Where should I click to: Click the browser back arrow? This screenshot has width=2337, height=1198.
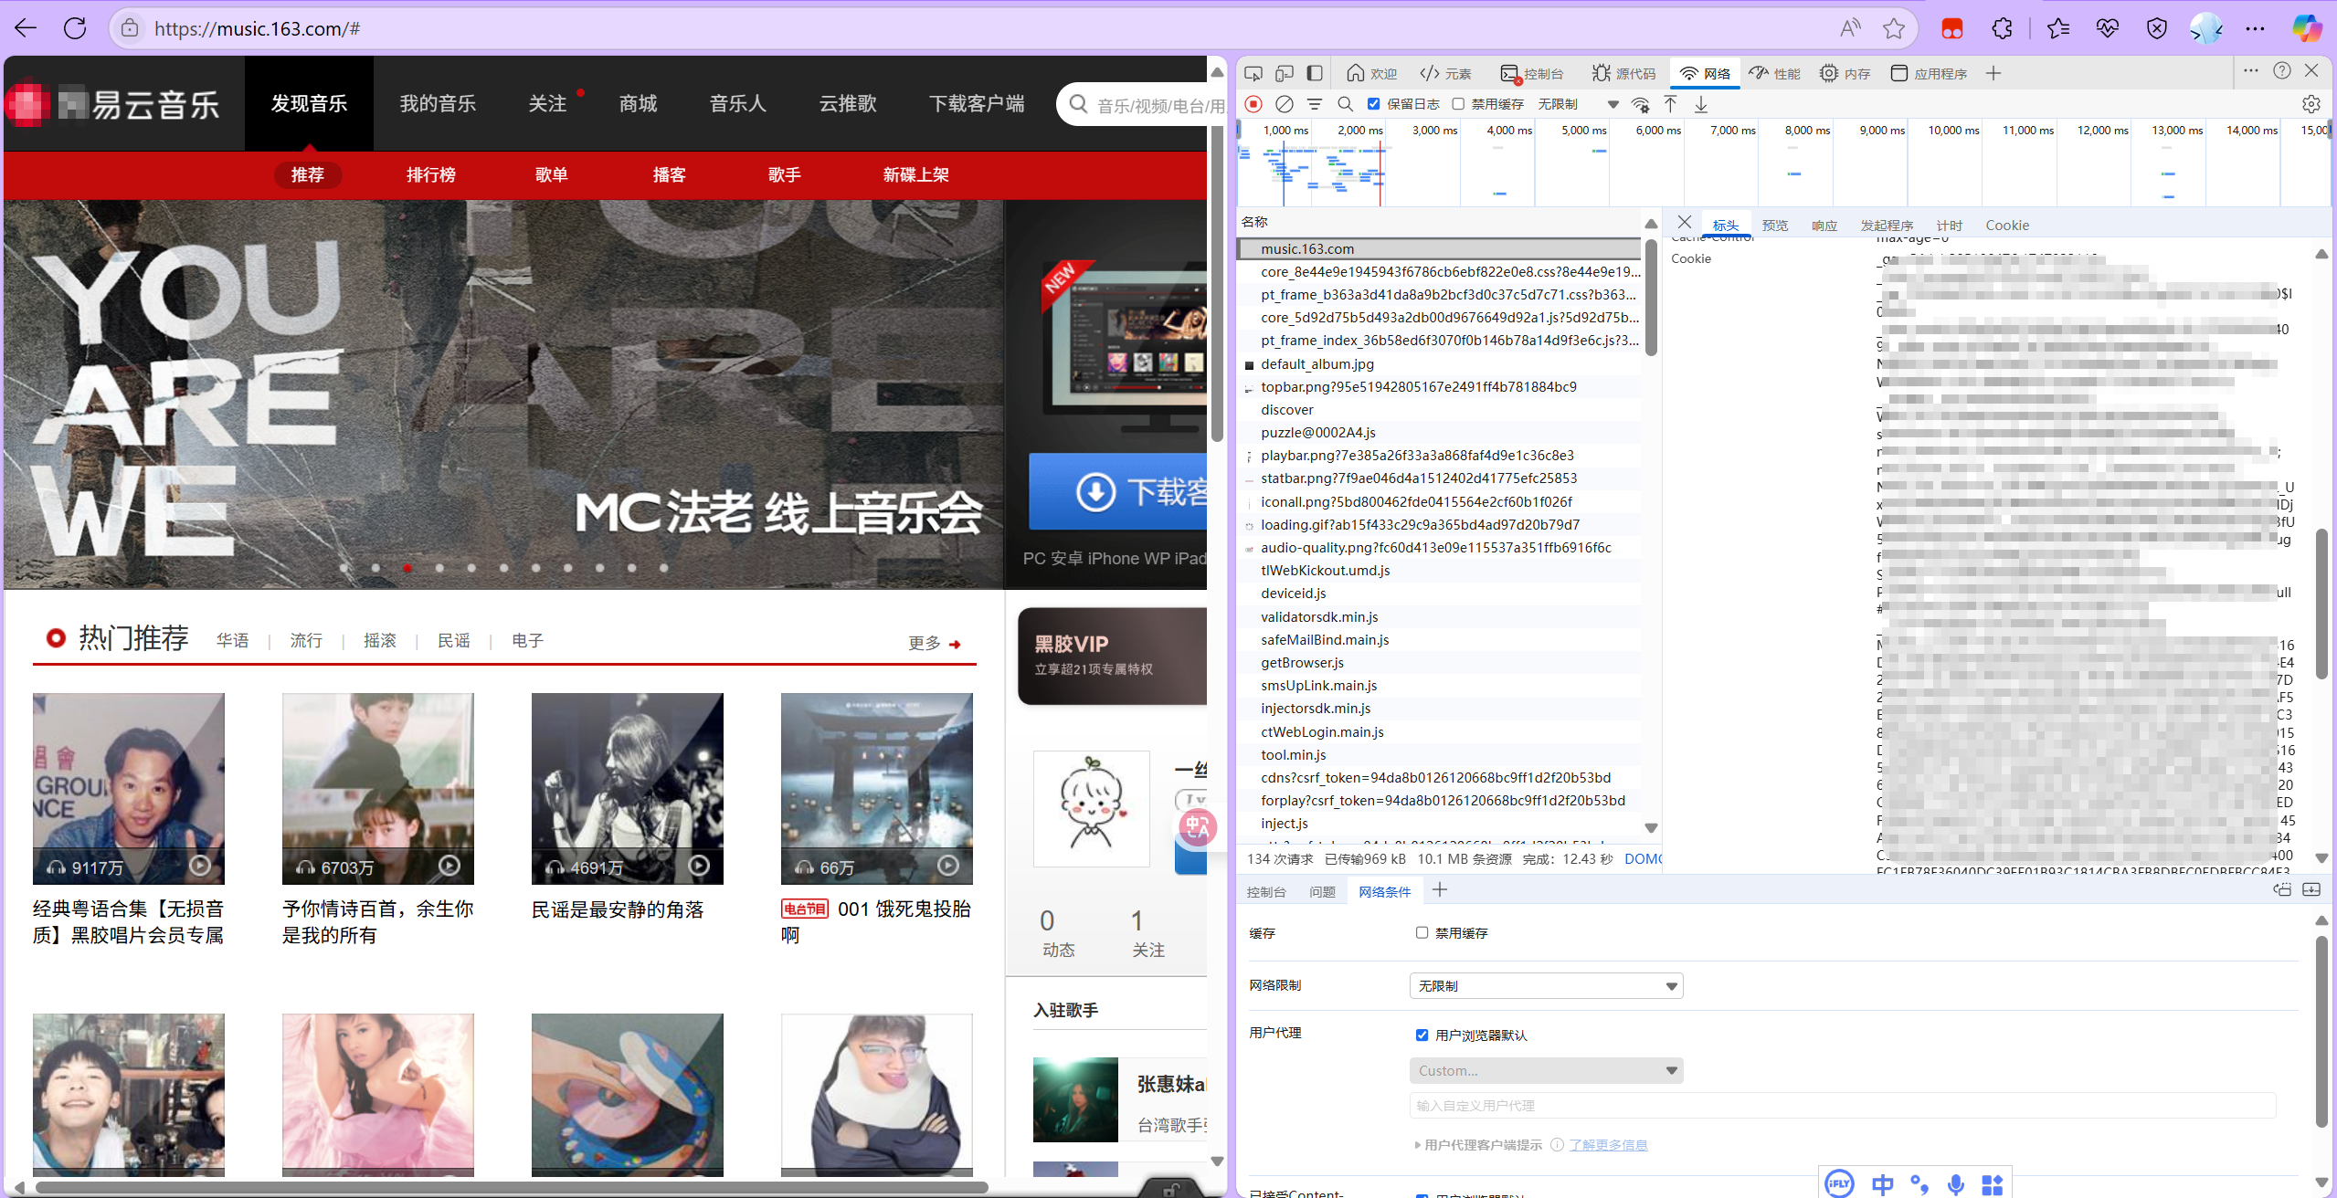(26, 28)
